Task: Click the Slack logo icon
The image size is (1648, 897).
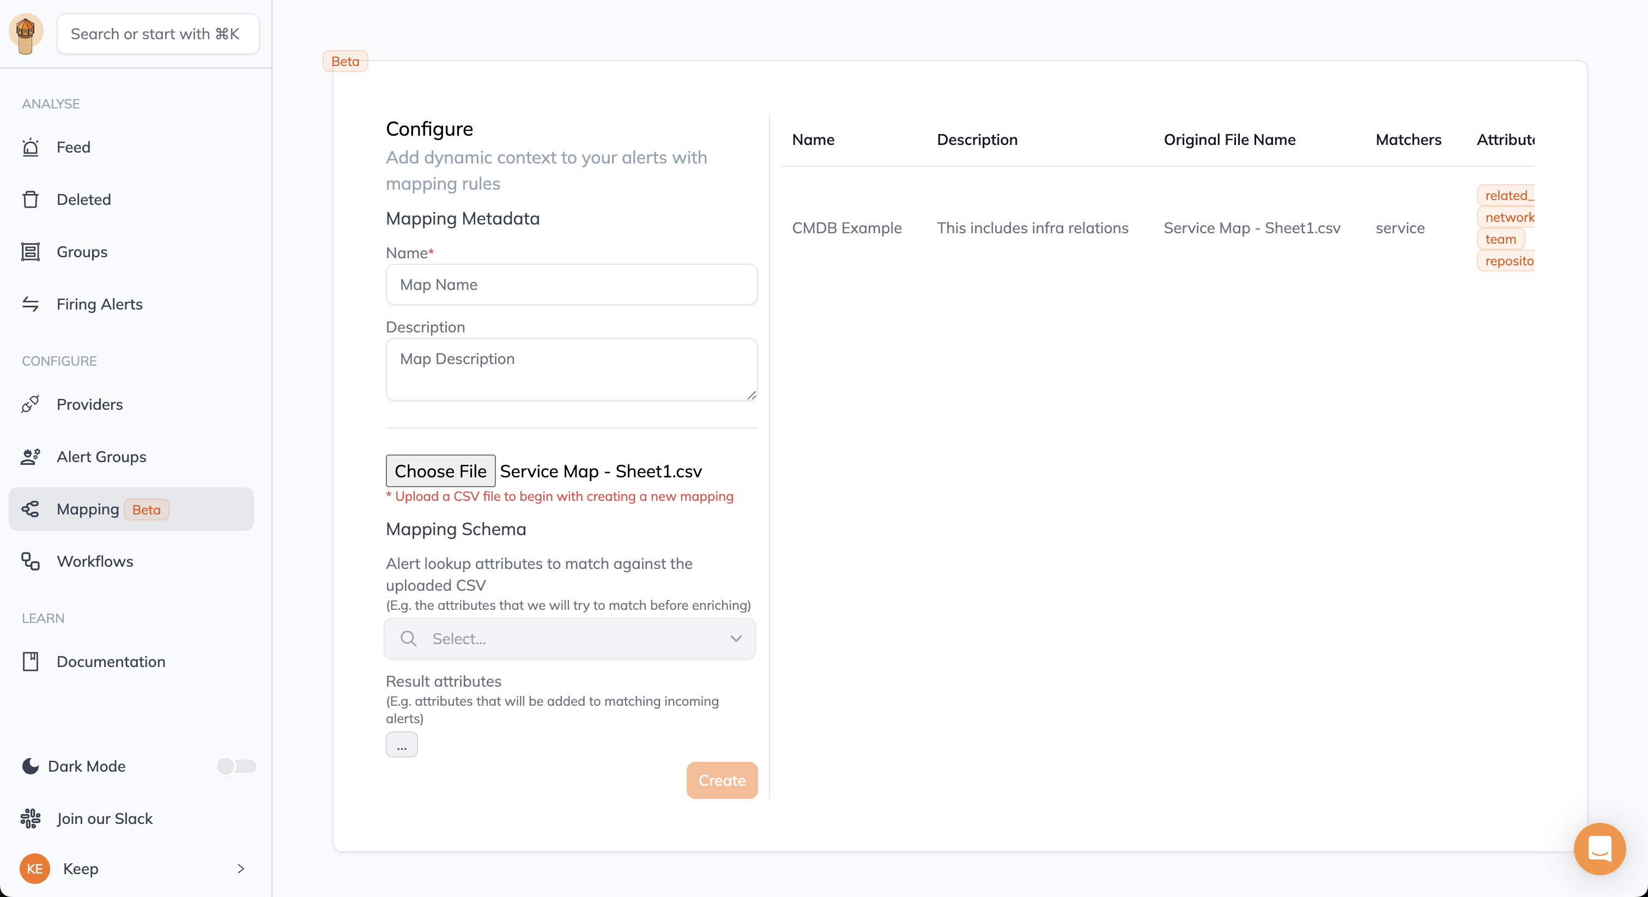Action: (30, 819)
